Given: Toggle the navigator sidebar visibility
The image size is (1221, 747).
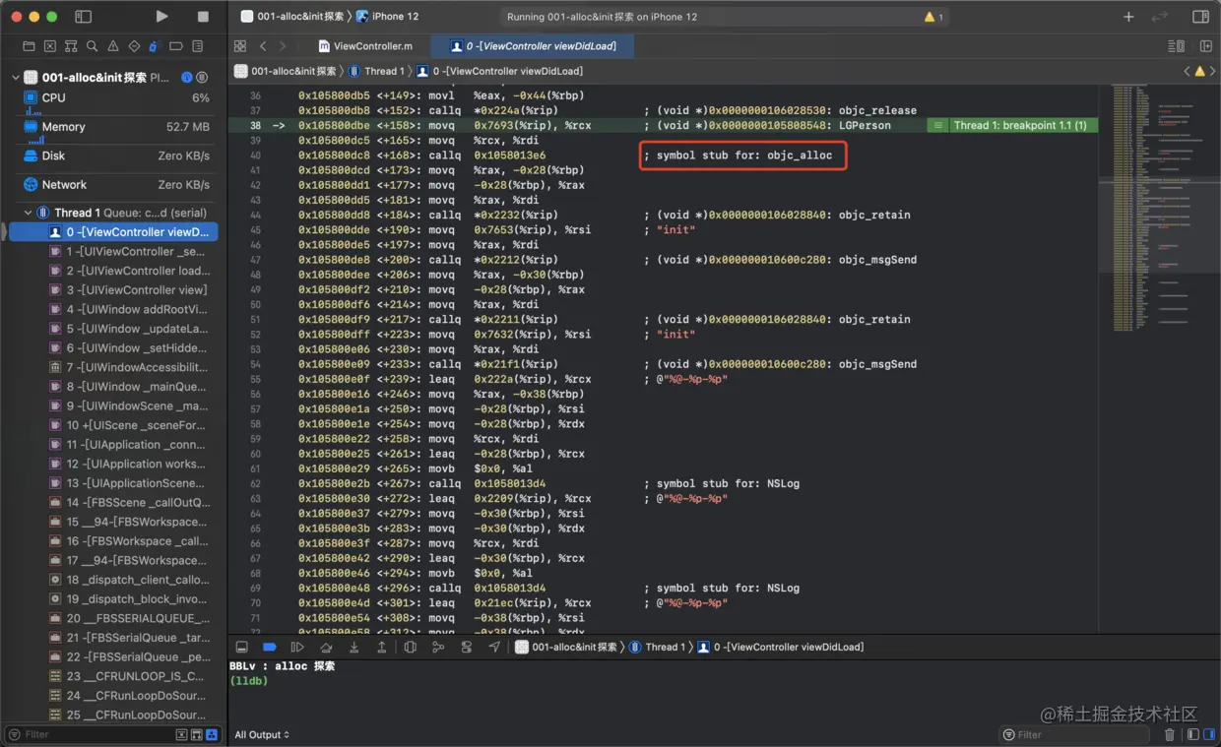Looking at the screenshot, I should pyautogui.click(x=83, y=17).
